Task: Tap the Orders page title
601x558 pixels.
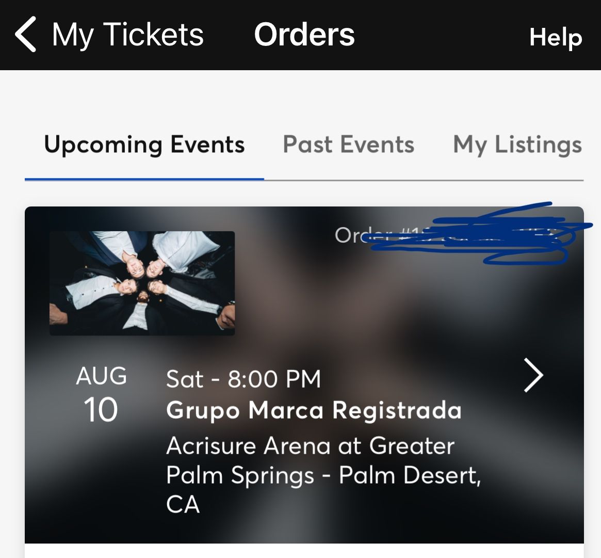Action: [304, 35]
